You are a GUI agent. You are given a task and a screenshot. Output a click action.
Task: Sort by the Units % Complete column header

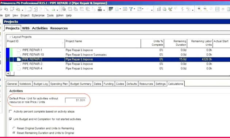tap(152, 43)
